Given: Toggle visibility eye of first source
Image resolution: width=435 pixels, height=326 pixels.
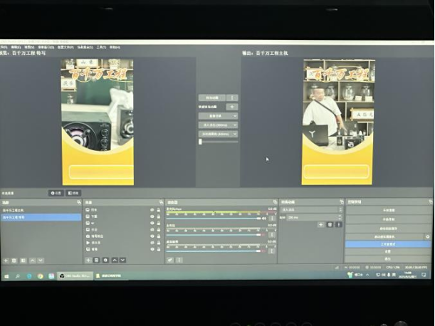Looking at the screenshot, I should (152, 210).
